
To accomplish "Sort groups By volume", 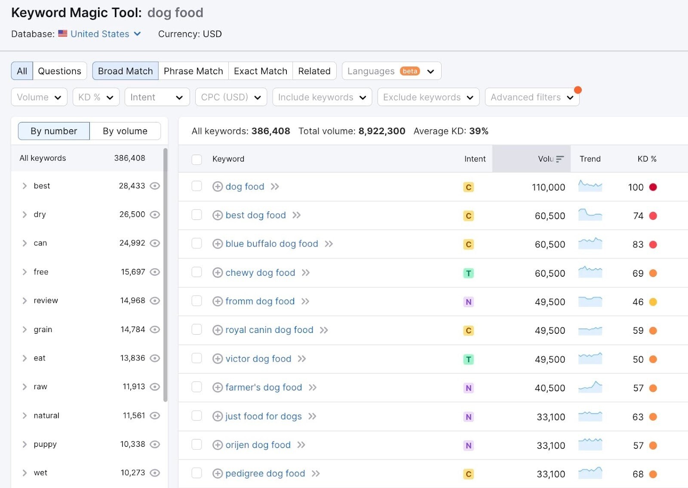I will tap(125, 131).
